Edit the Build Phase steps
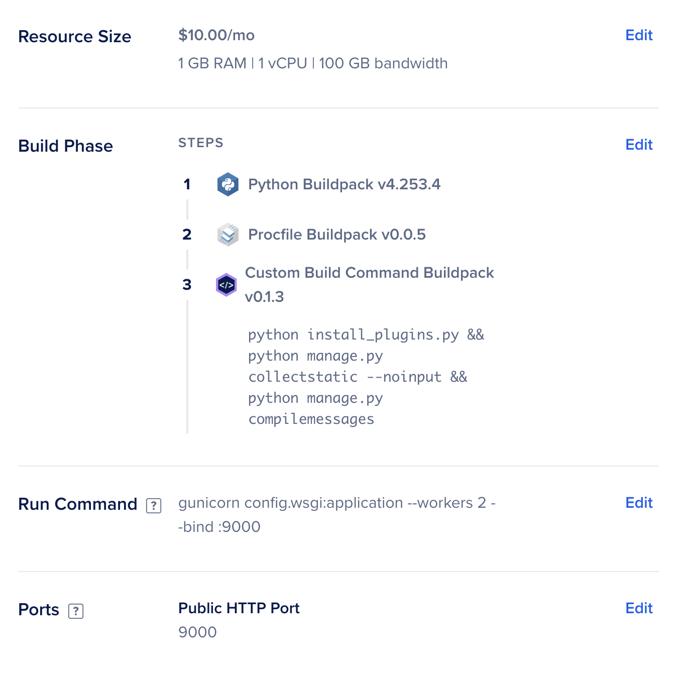The width and height of the screenshot is (675, 675). (x=638, y=145)
